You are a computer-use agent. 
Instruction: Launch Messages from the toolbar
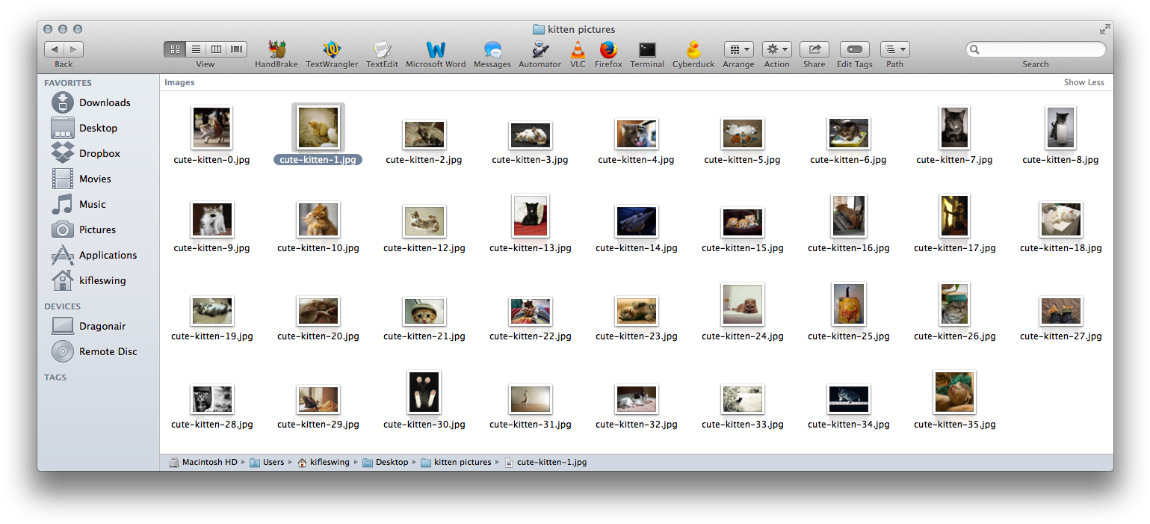[492, 50]
